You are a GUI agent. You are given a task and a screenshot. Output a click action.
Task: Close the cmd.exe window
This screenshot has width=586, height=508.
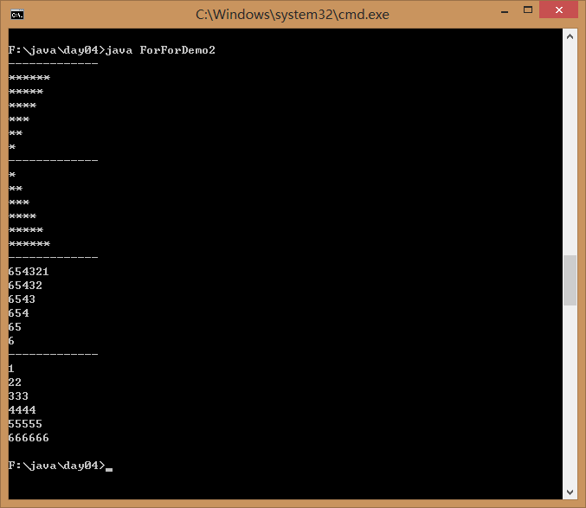pos(558,10)
